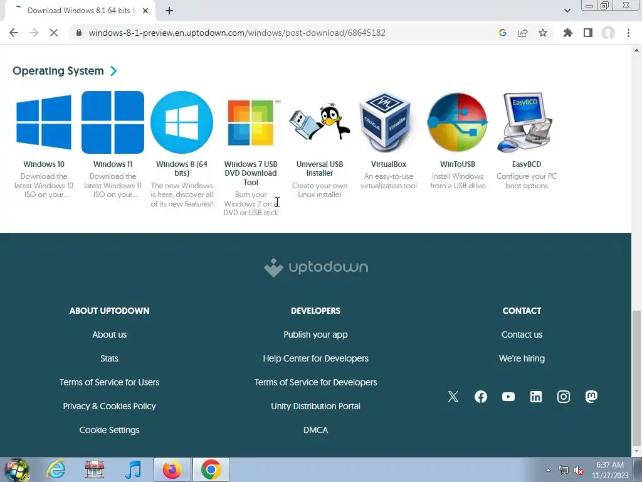
Task: Open Unity Distribution Portal link
Action: point(316,406)
